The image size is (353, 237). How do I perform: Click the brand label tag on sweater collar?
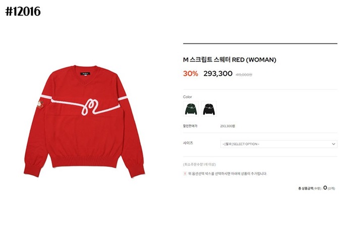click(x=85, y=74)
